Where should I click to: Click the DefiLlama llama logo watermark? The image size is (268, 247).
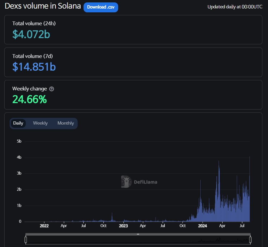126,182
